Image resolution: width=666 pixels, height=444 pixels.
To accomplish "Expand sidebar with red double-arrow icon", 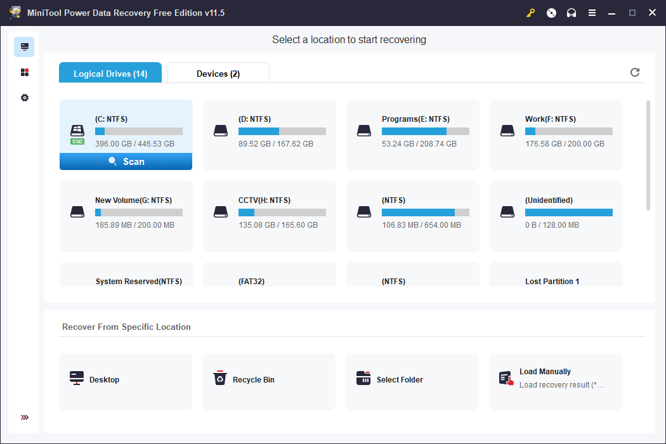I will [x=25, y=417].
